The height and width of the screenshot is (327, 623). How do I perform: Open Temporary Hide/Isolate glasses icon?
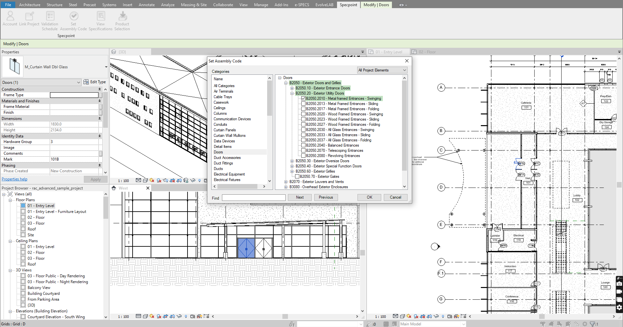179,316
